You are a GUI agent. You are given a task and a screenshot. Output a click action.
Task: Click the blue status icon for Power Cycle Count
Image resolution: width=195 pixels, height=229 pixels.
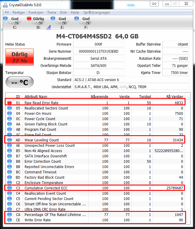click(9, 119)
